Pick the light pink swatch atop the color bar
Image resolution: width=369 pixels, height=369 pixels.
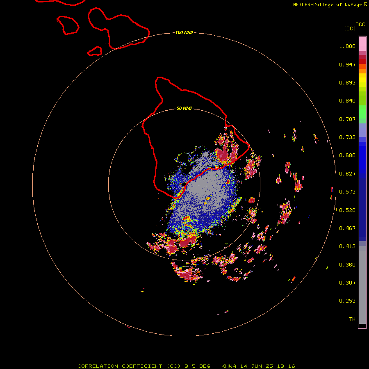(x=362, y=44)
